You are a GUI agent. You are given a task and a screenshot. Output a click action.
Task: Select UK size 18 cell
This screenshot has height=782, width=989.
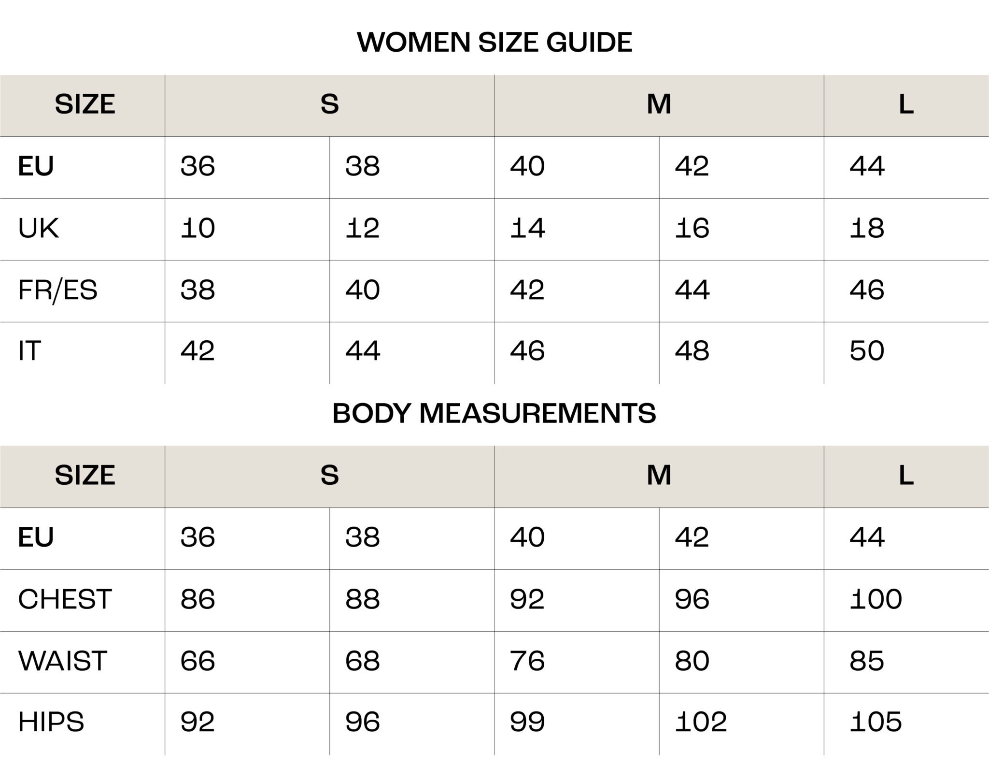point(867,228)
